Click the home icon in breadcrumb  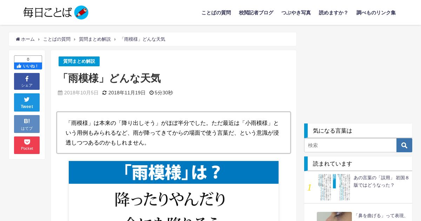[18, 39]
